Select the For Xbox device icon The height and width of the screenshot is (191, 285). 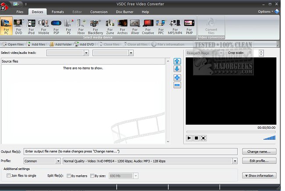[x=81, y=27]
